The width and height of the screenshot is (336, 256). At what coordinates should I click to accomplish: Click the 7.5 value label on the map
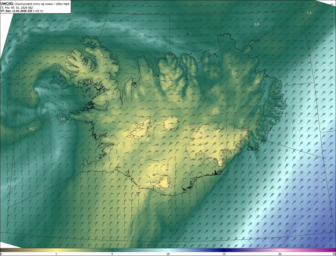click(x=57, y=153)
